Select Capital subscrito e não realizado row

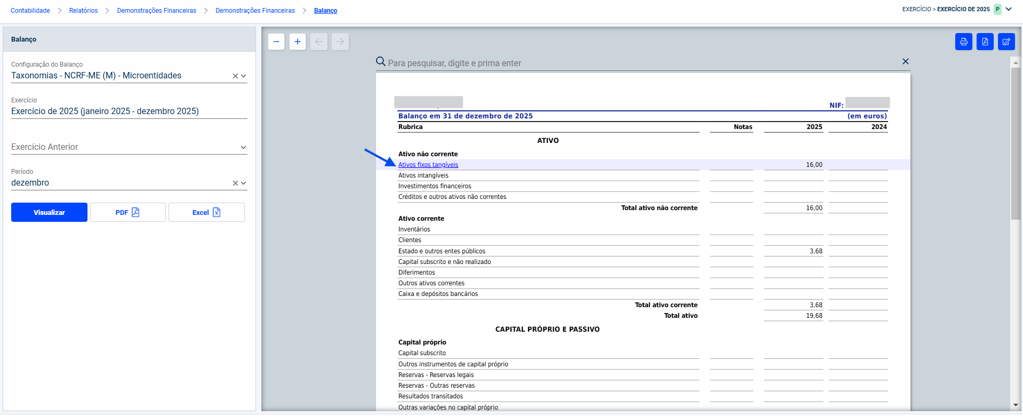[643, 262]
